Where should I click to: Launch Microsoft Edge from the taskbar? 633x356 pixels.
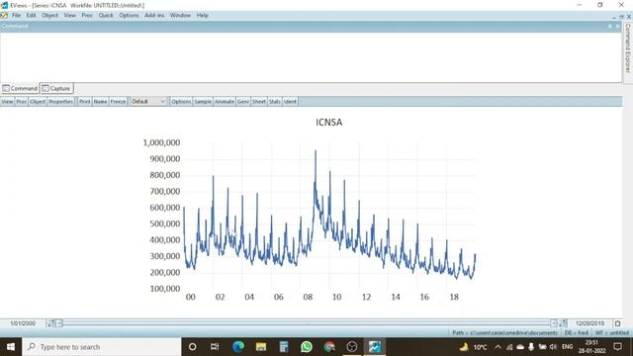click(238, 347)
